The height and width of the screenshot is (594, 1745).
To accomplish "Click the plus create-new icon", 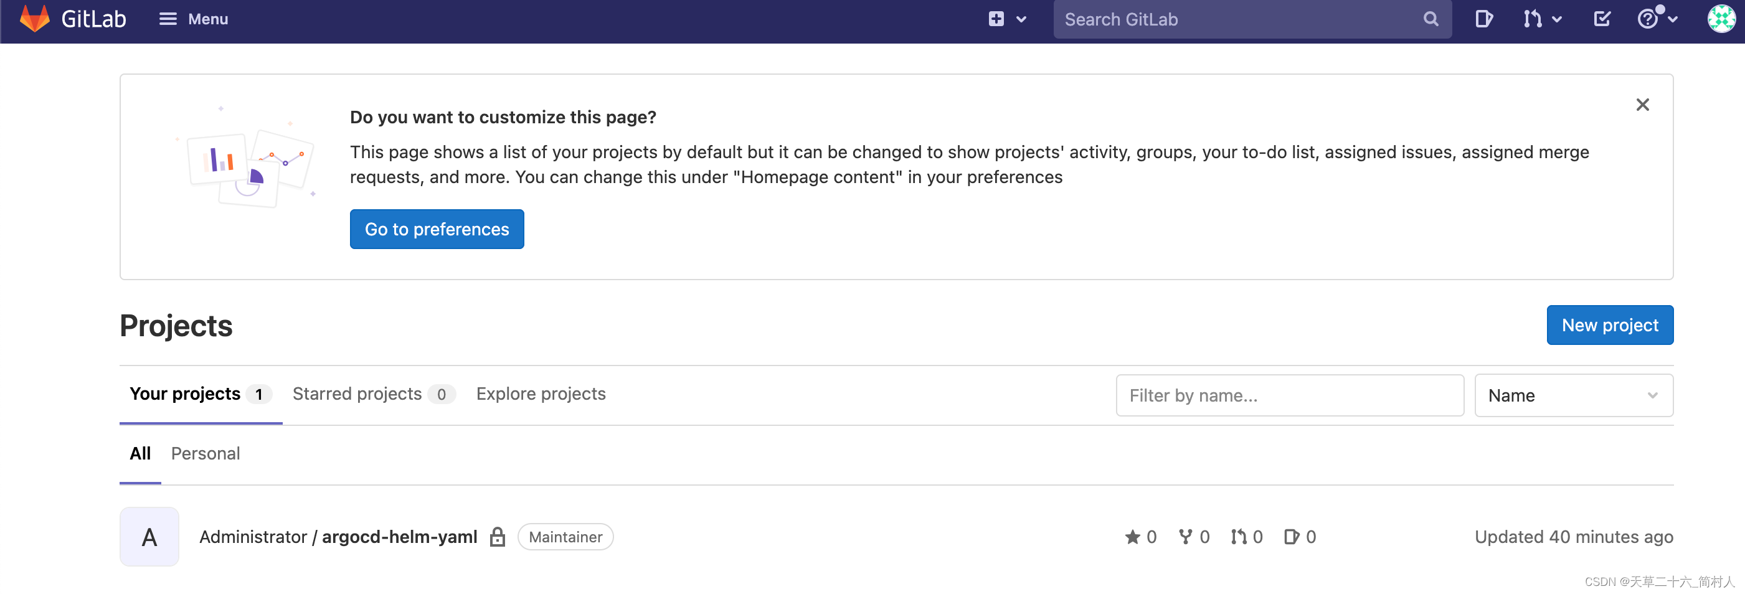I will click(x=996, y=19).
